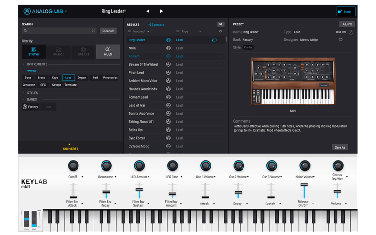Select the Pianos filter tab
Viewport: 376px width, 235px height.
(x=58, y=52)
